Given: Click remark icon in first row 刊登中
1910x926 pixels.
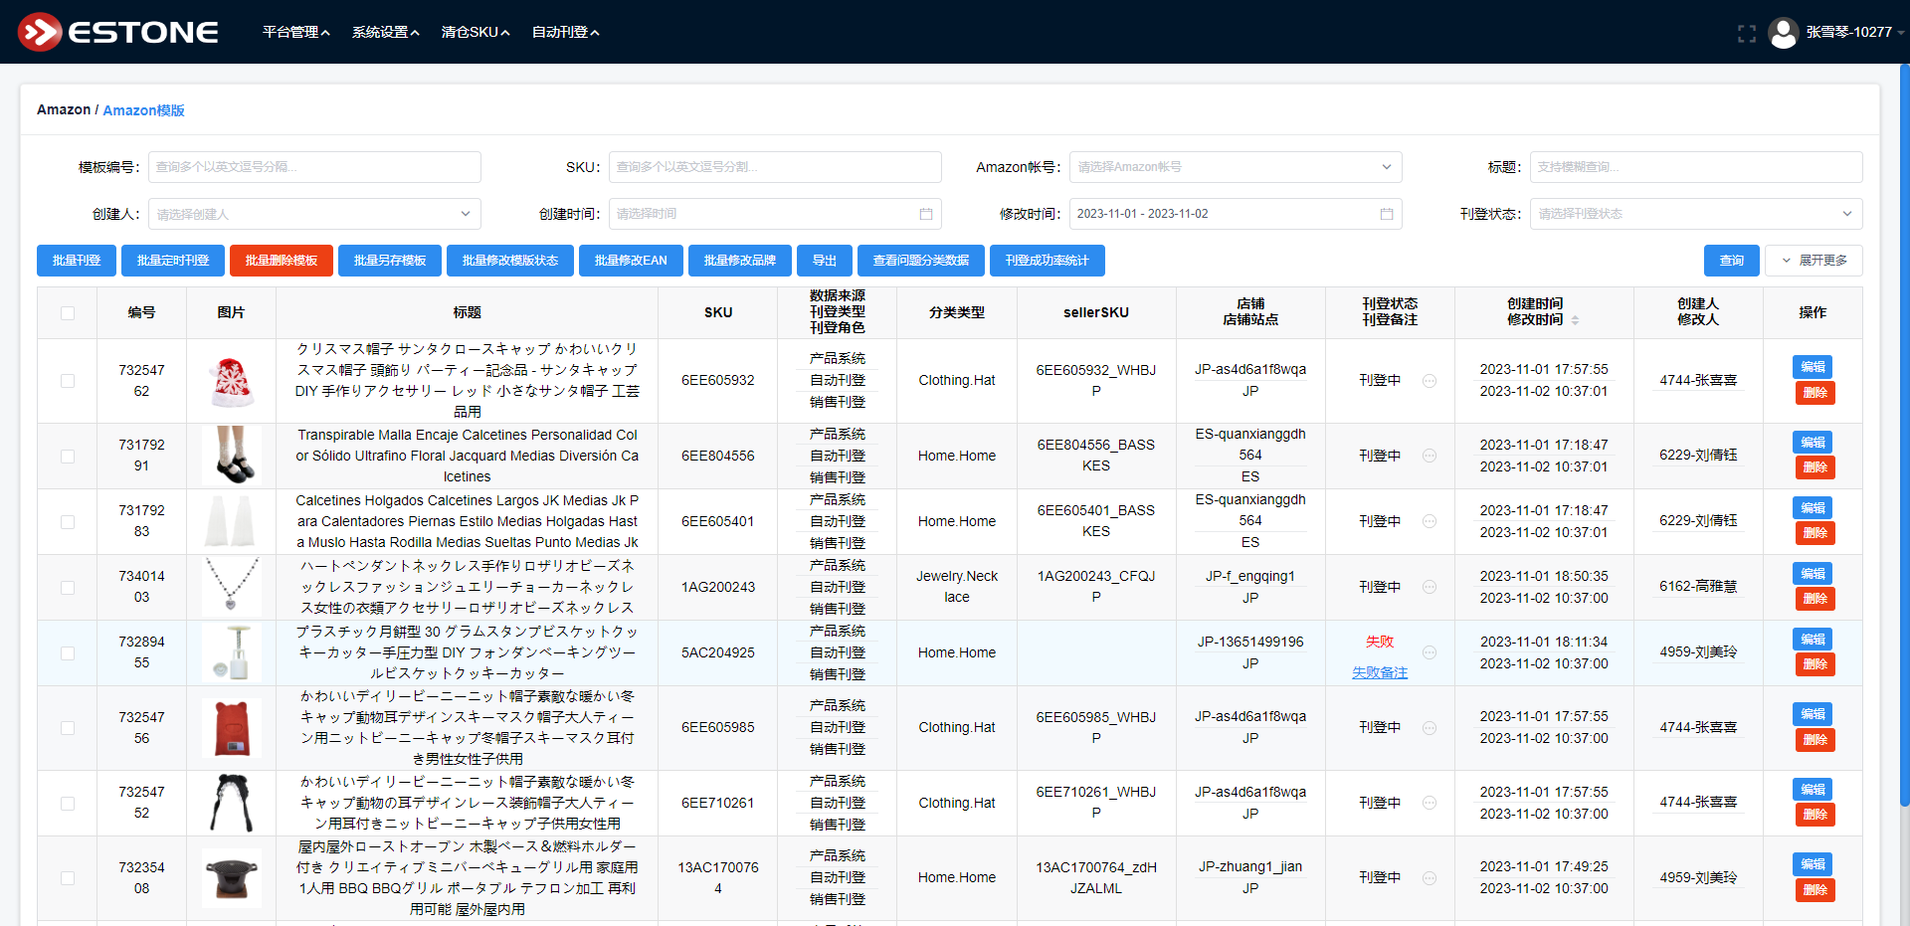Looking at the screenshot, I should [x=1429, y=381].
